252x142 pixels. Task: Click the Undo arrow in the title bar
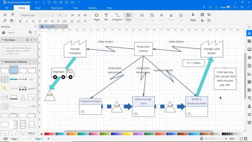[x=36, y=2]
